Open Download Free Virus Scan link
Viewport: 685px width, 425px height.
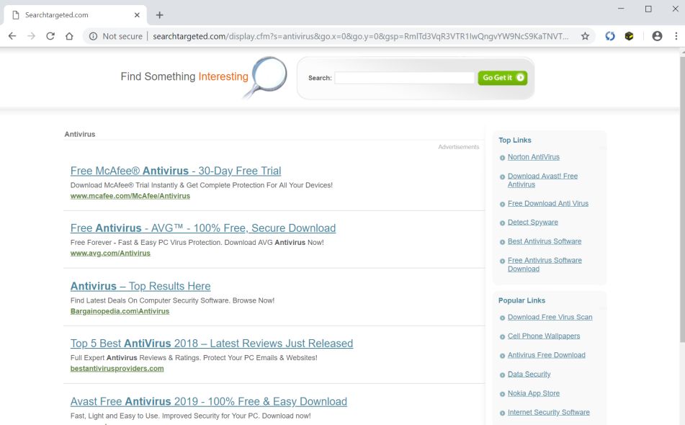point(550,317)
